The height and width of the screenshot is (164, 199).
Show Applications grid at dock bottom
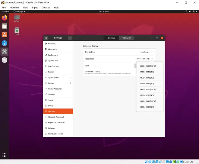tap(5, 155)
